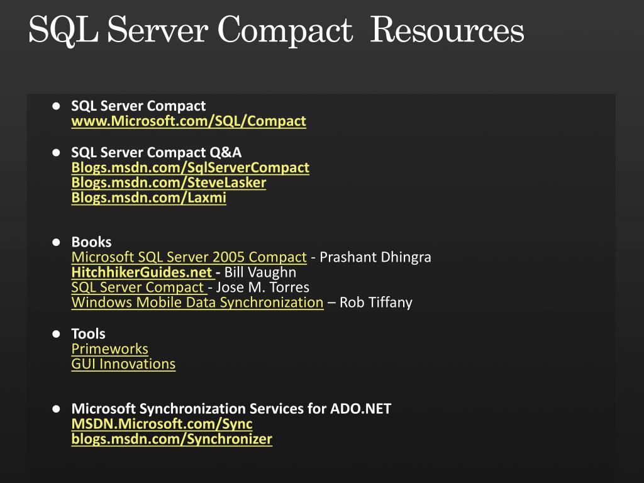Visit blogs.msdn.com/Synchronizer link
The width and height of the screenshot is (644, 483).
pyautogui.click(x=172, y=438)
